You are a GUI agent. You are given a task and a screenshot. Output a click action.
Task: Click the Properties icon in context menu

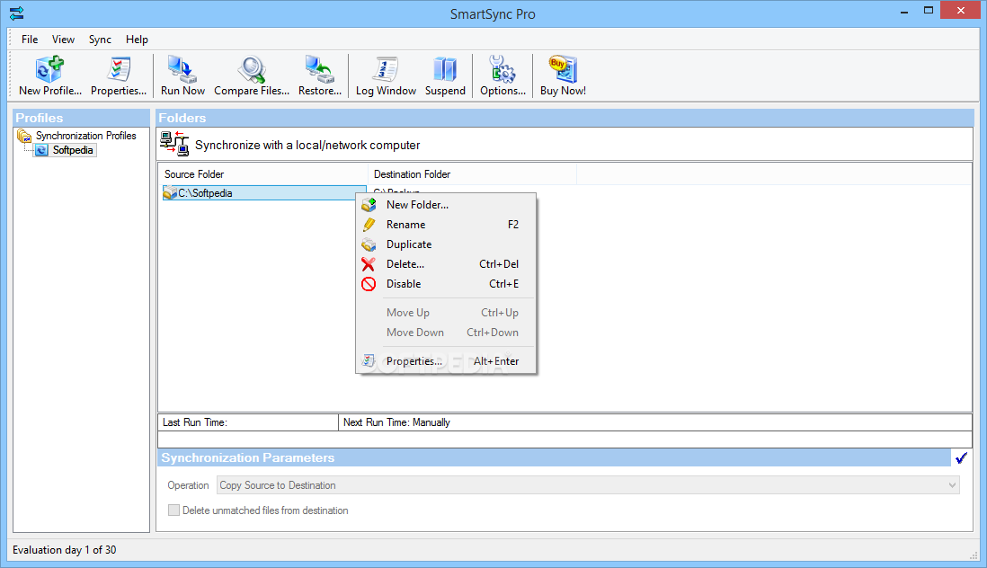369,360
